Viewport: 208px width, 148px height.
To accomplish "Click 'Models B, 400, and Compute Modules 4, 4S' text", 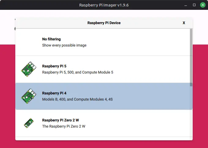I will 77,99.
